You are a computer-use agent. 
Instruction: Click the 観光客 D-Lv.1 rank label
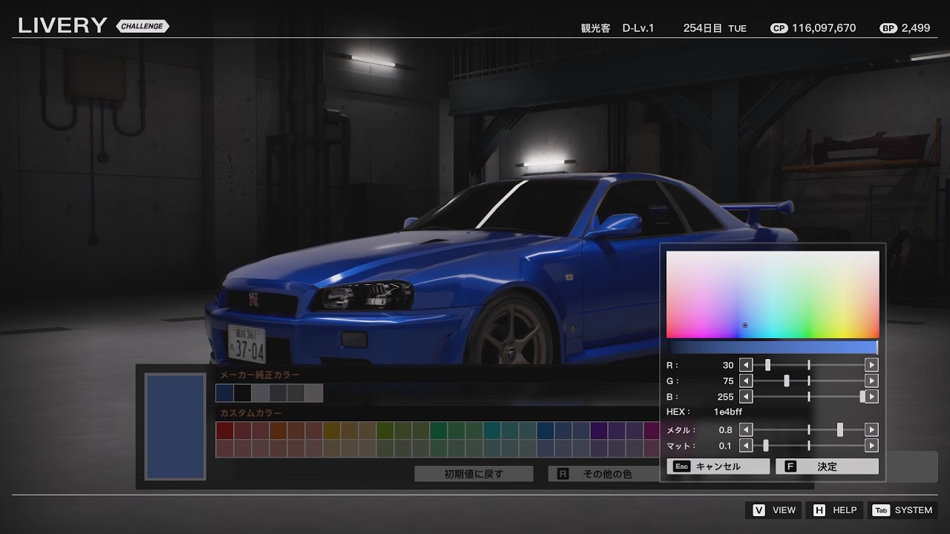point(617,28)
